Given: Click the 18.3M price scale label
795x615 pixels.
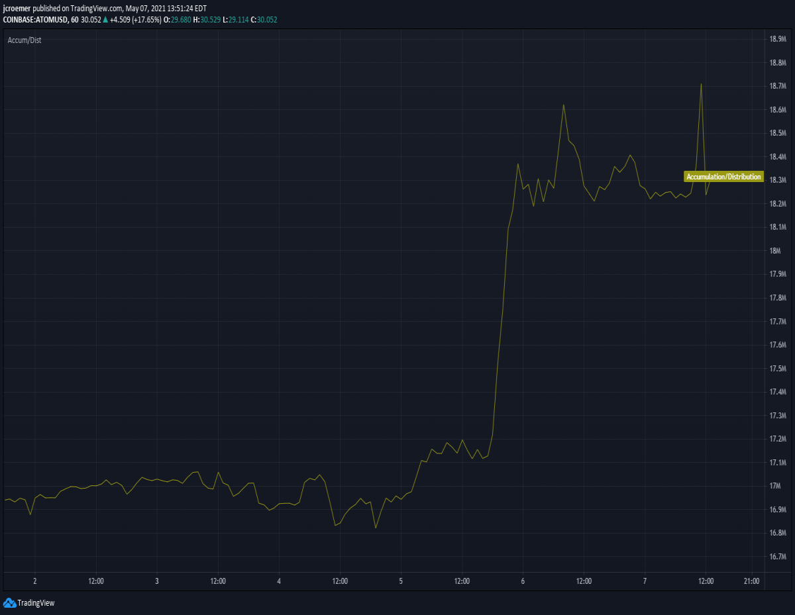Looking at the screenshot, I should pyautogui.click(x=777, y=180).
